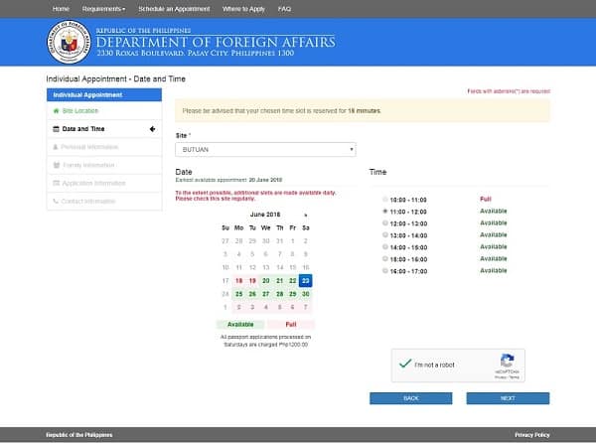Pick June 22 on the calendar
This screenshot has height=443, width=596.
pos(292,281)
